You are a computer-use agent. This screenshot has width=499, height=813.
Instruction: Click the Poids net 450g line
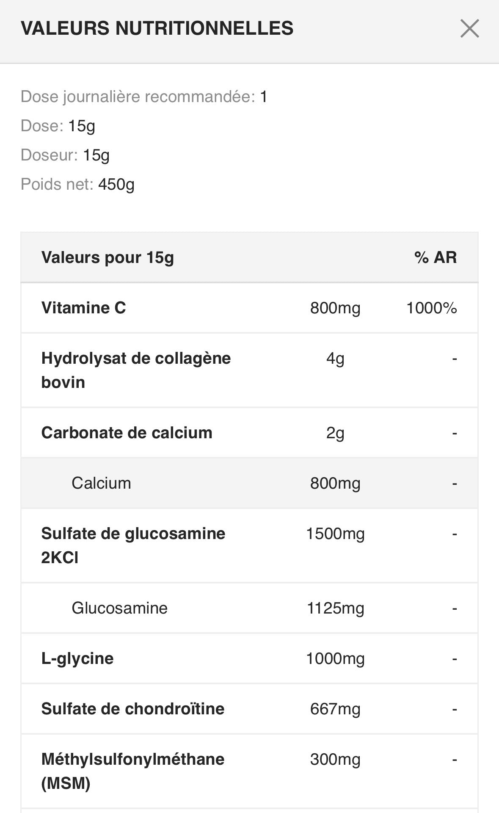click(x=77, y=185)
